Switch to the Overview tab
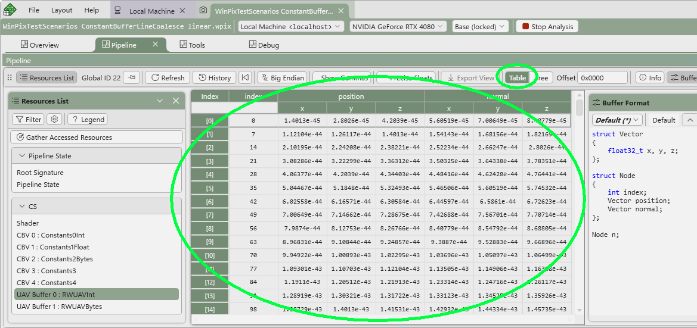This screenshot has height=328, width=697. (40, 45)
